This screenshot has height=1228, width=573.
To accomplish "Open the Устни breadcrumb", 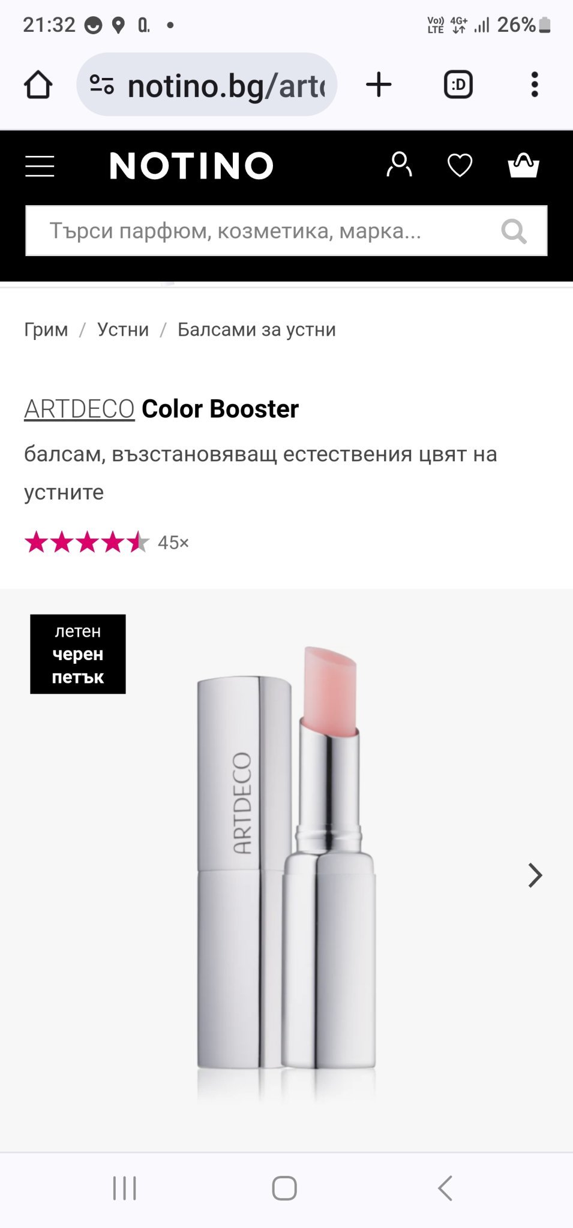I will click(x=123, y=330).
